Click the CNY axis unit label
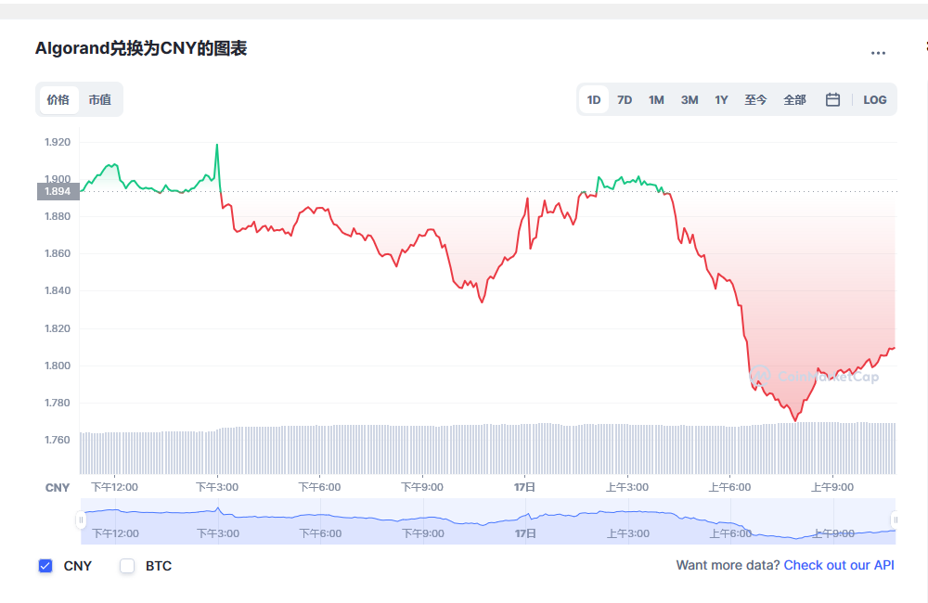Screen dimensions: 928x603 [58, 488]
